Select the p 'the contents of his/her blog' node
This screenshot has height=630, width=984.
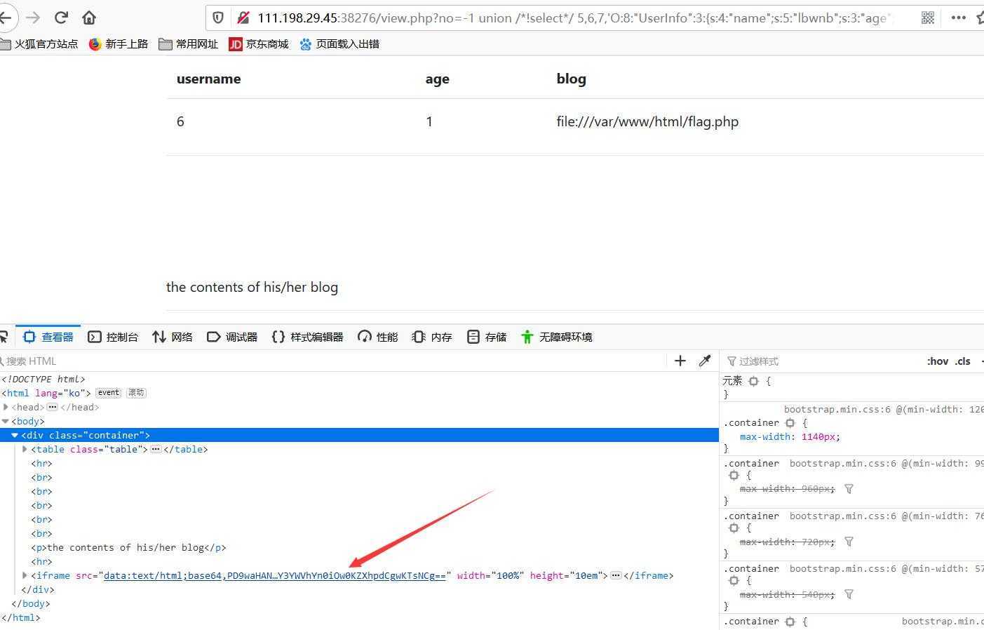[x=128, y=547]
